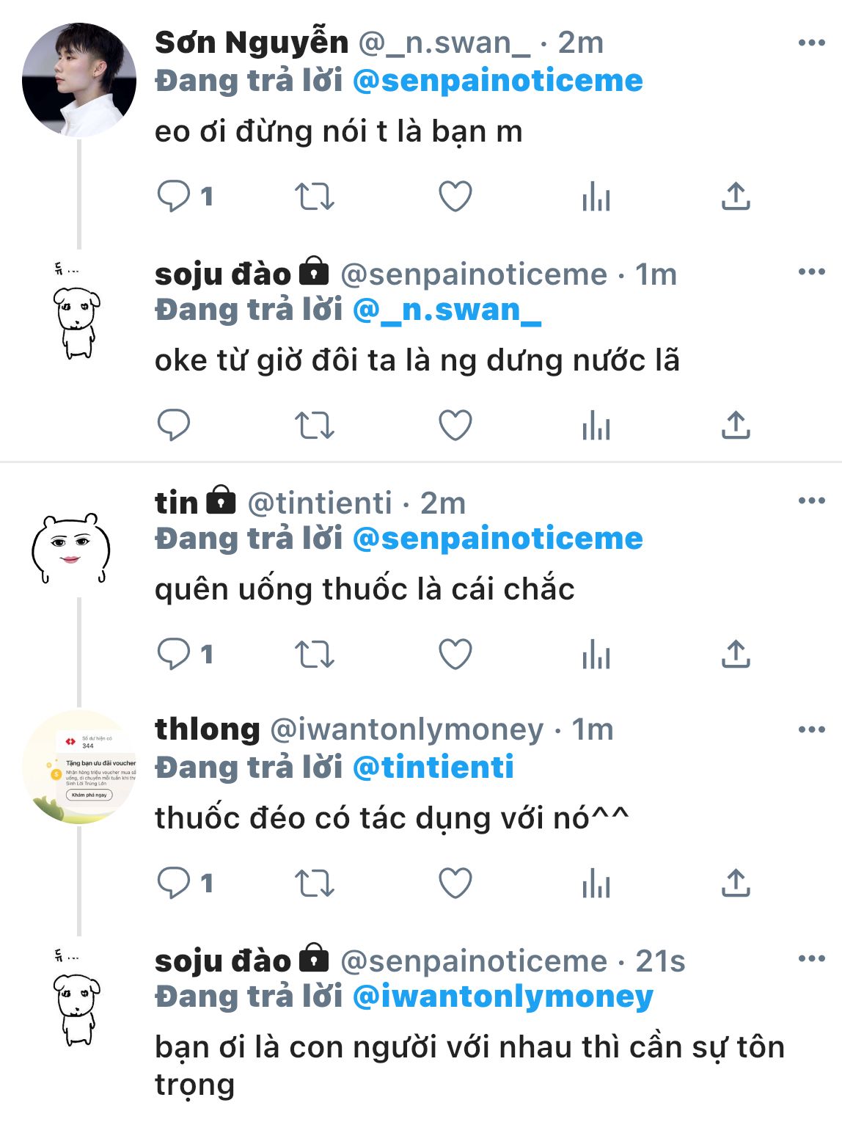Screen dimensions: 842x1122
Task: Reply to the 'oke từ giờ' tweet
Action: pos(174,426)
